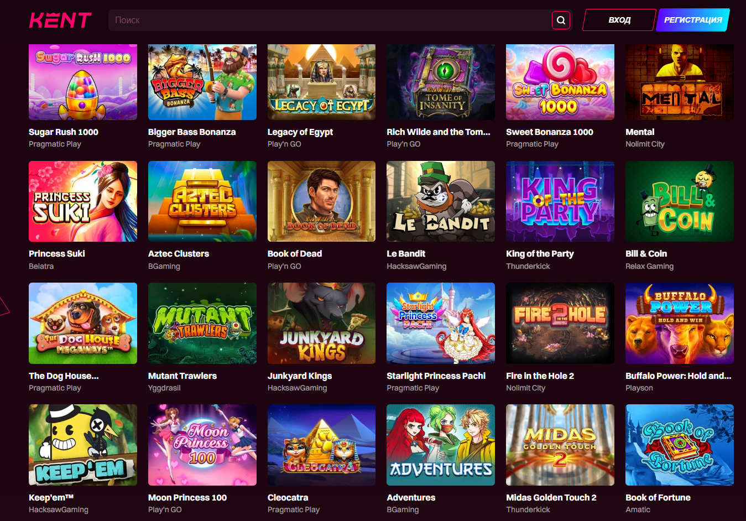Select the Mental game thumbnail
The width and height of the screenshot is (746, 521).
(x=679, y=82)
